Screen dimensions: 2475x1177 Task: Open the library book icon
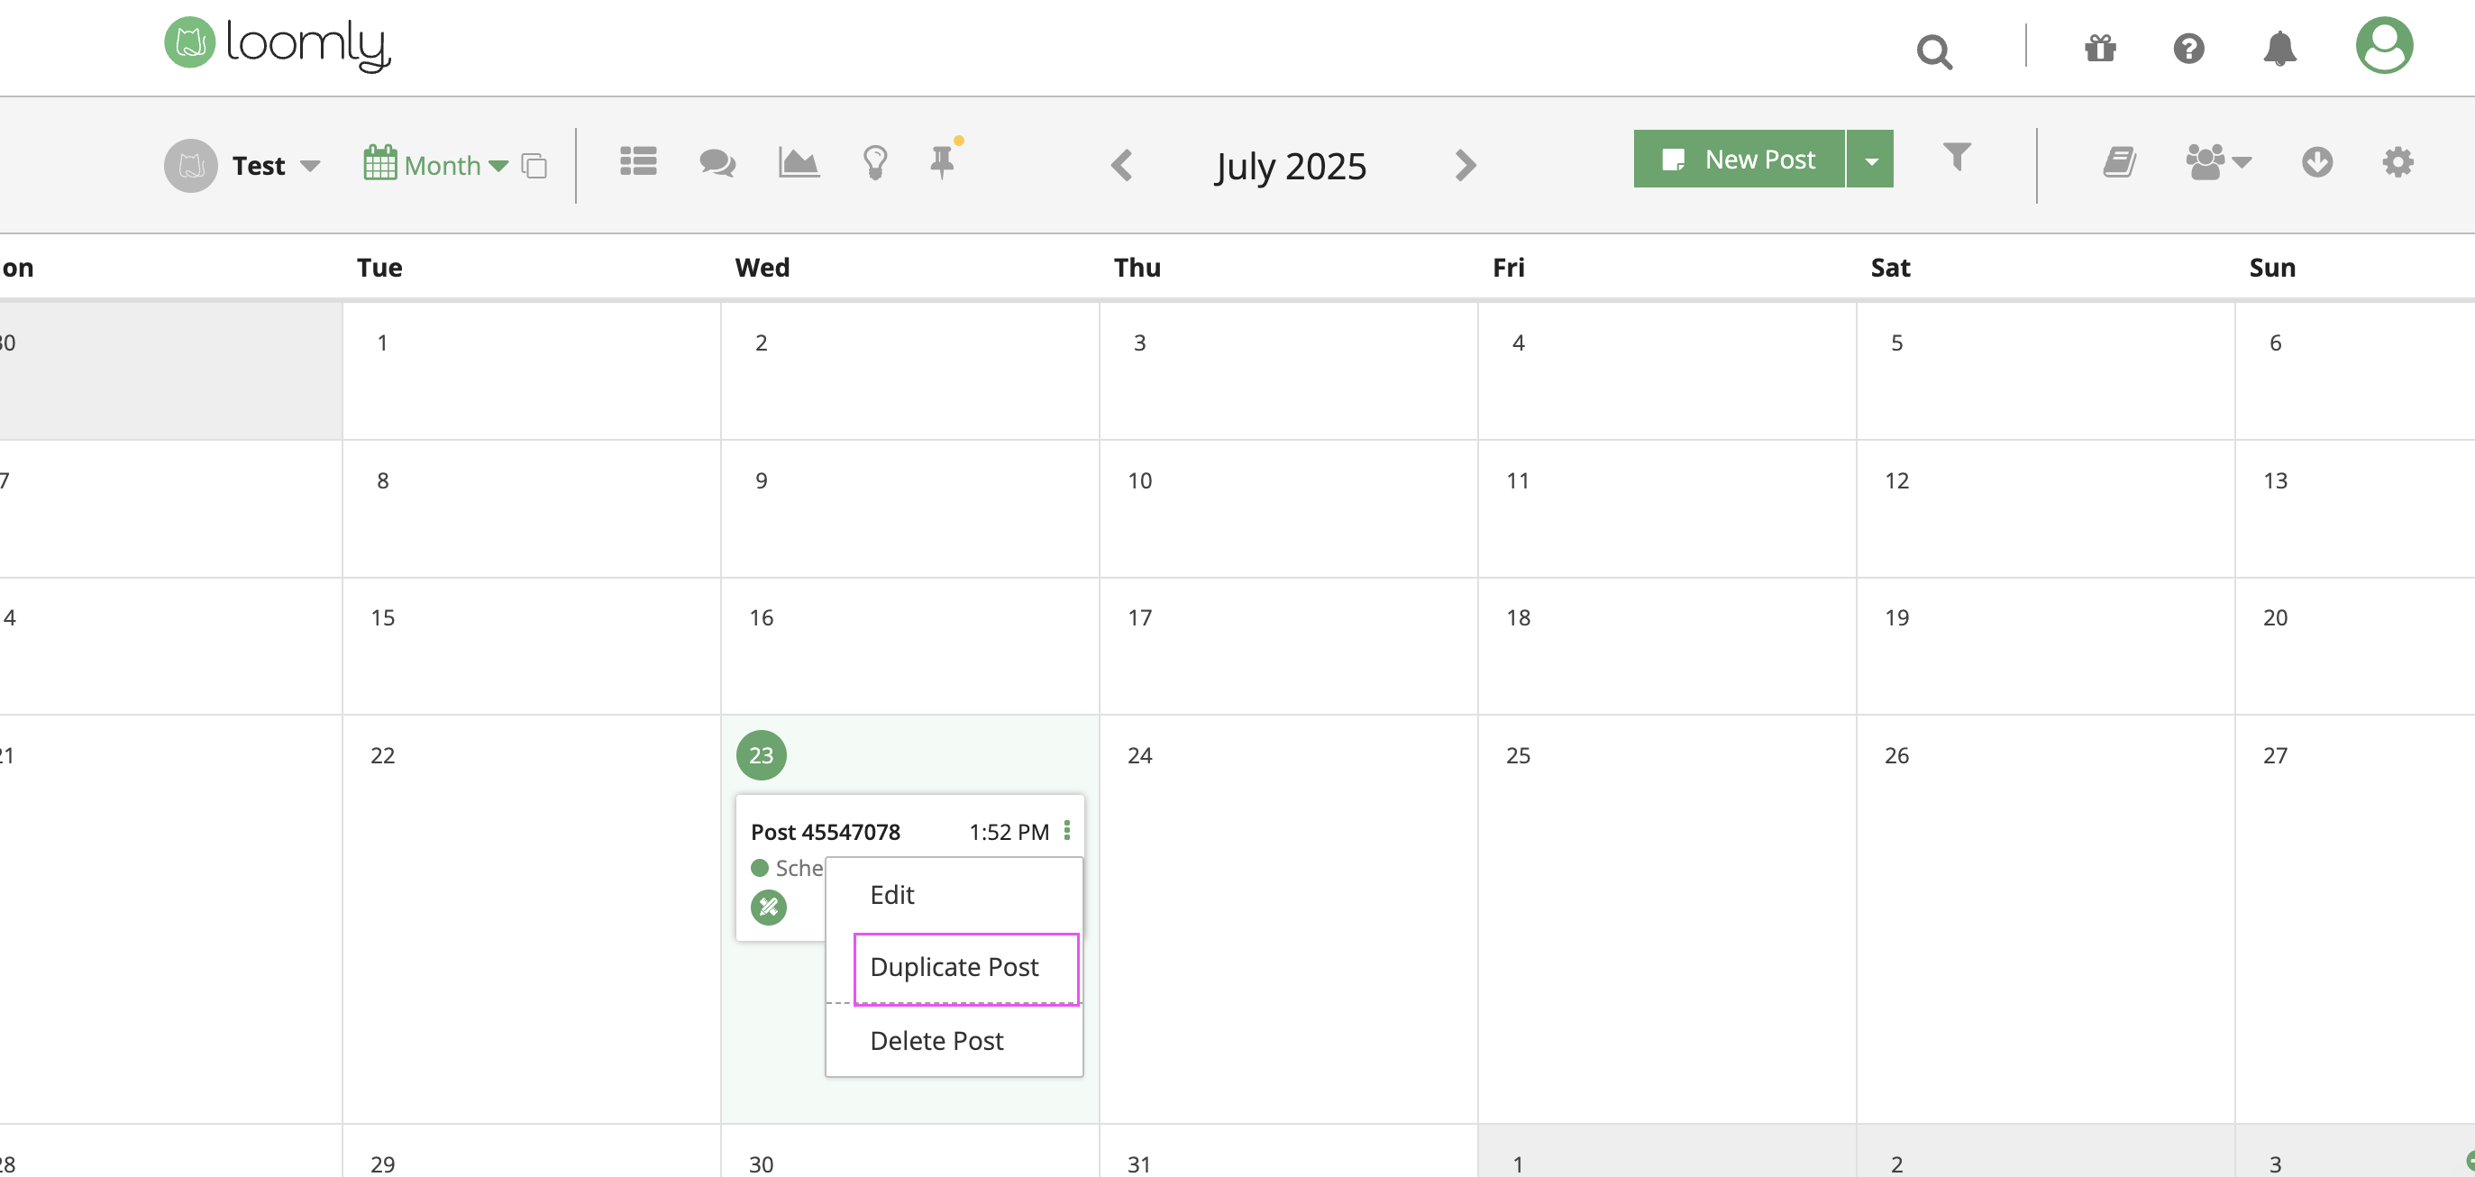2119,162
